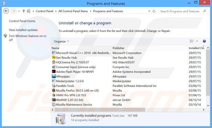
Task: Open the view options dropdown arrow
Action: pyautogui.click(x=197, y=41)
